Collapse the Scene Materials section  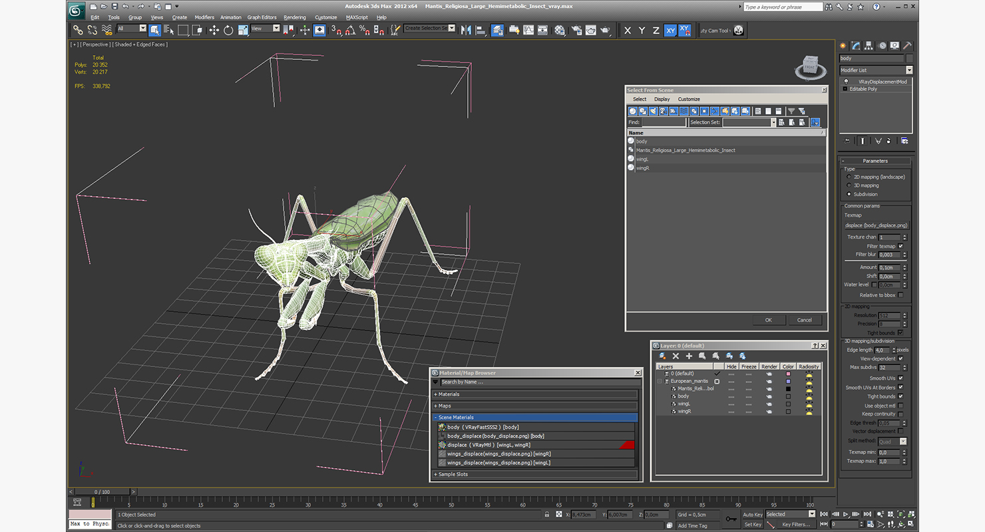coord(536,418)
